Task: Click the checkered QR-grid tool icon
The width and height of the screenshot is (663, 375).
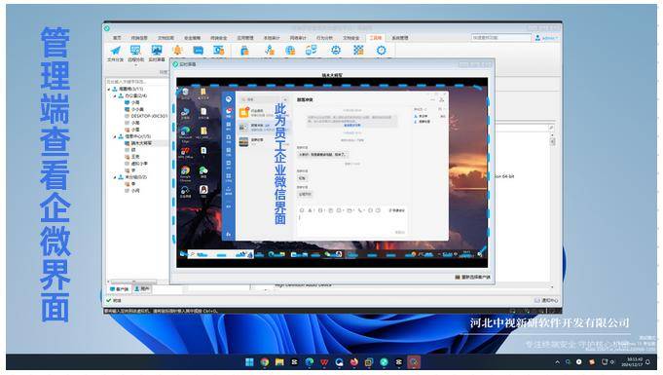Action: click(358, 51)
